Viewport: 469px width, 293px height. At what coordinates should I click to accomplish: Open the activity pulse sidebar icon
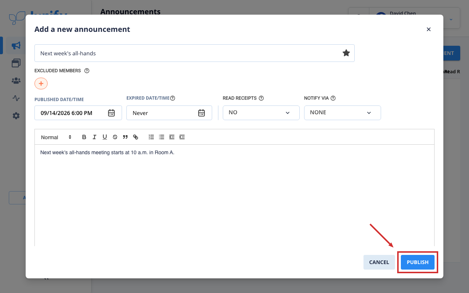[x=16, y=98]
